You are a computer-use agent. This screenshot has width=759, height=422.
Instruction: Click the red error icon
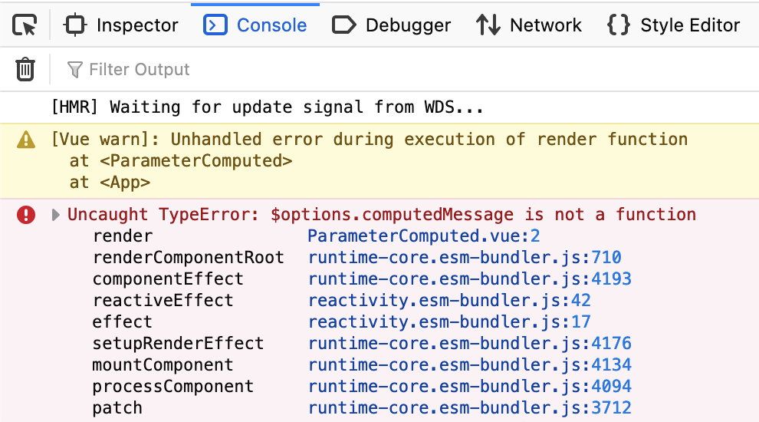(x=26, y=215)
